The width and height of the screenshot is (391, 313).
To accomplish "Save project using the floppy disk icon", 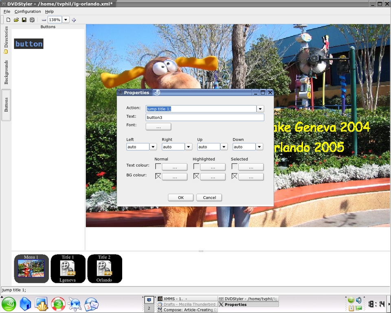I will pos(24,20).
